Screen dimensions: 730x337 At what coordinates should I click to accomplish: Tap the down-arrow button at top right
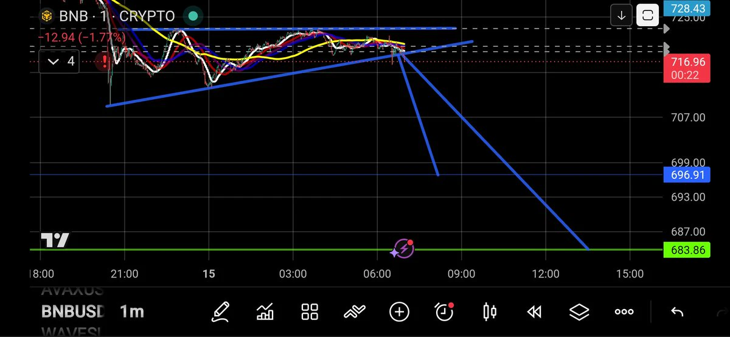point(621,16)
